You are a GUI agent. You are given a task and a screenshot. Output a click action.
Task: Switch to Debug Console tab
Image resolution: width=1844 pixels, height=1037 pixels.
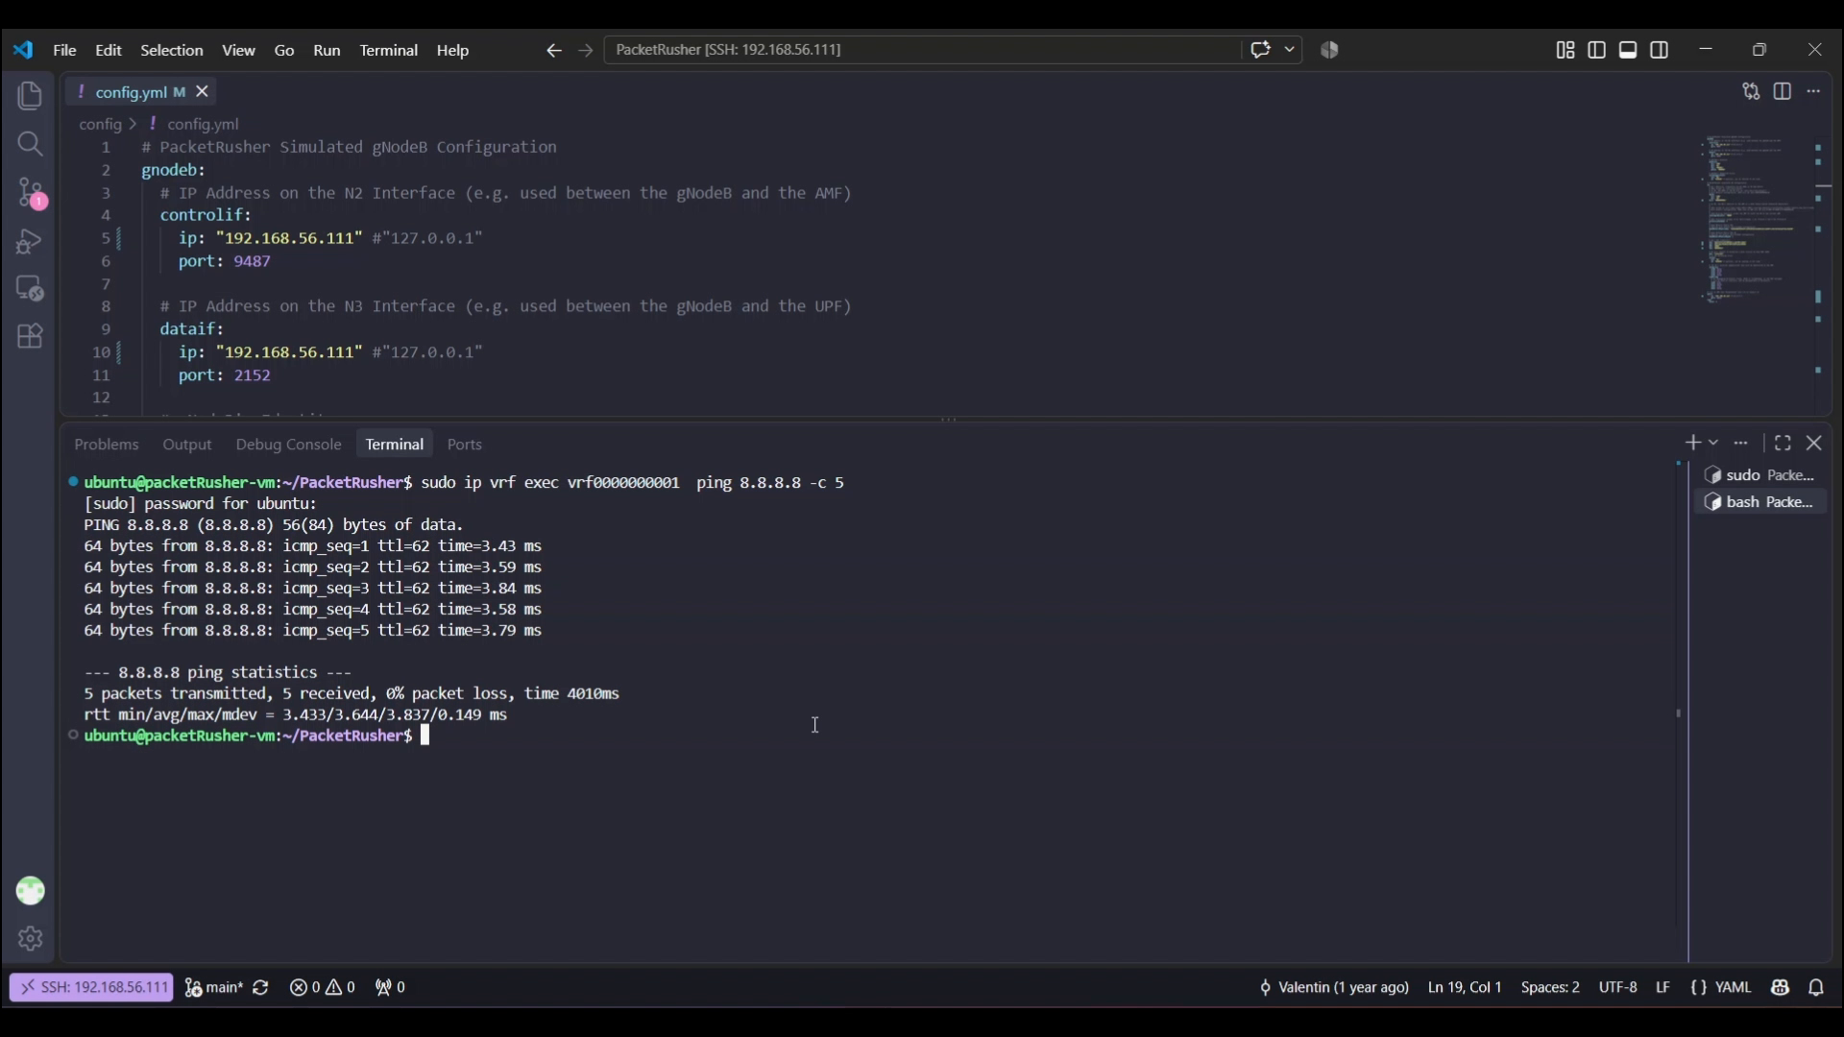[288, 445]
